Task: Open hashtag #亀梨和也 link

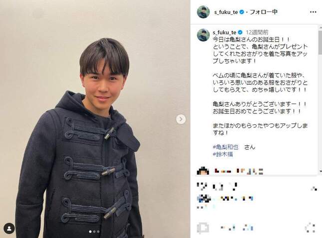Action: coord(226,147)
